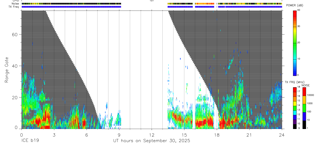Click the TX FRQ (MHz) color scale

[x=295, y=108]
